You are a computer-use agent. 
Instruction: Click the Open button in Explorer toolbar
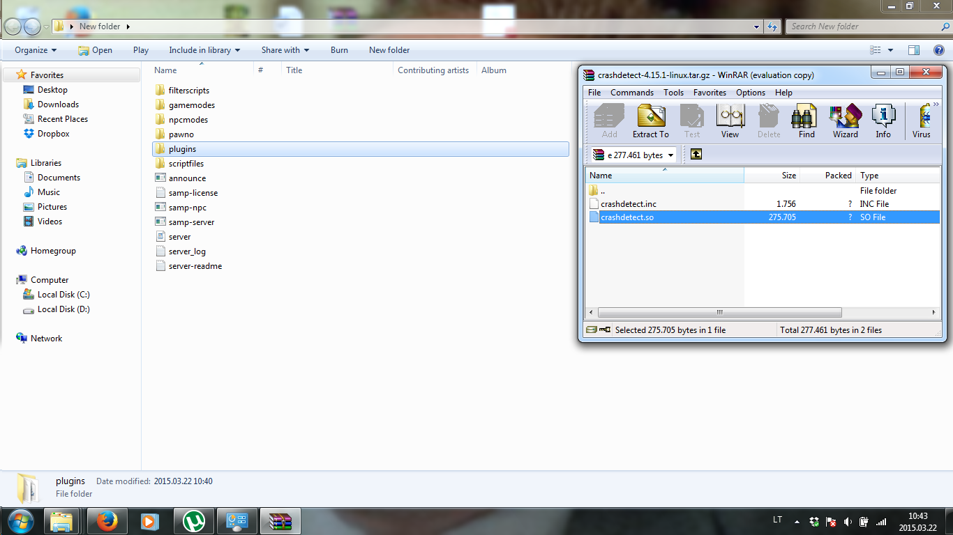pyautogui.click(x=95, y=50)
